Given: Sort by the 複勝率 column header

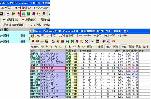Looking at the screenshot, I should point(135,51).
